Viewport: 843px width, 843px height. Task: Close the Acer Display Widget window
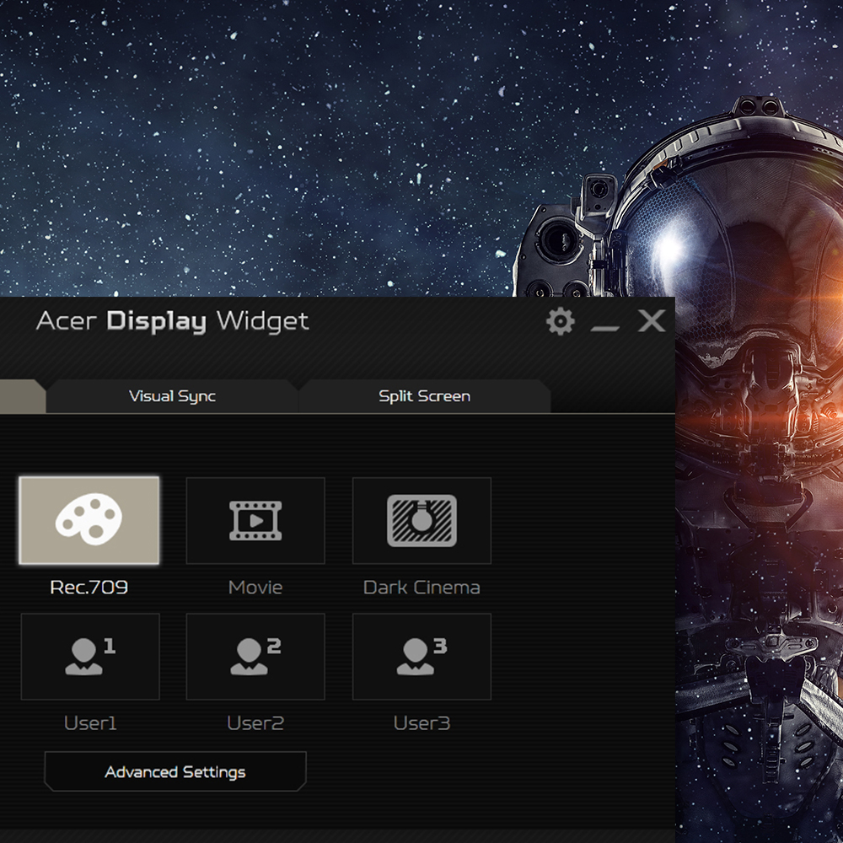(x=652, y=321)
